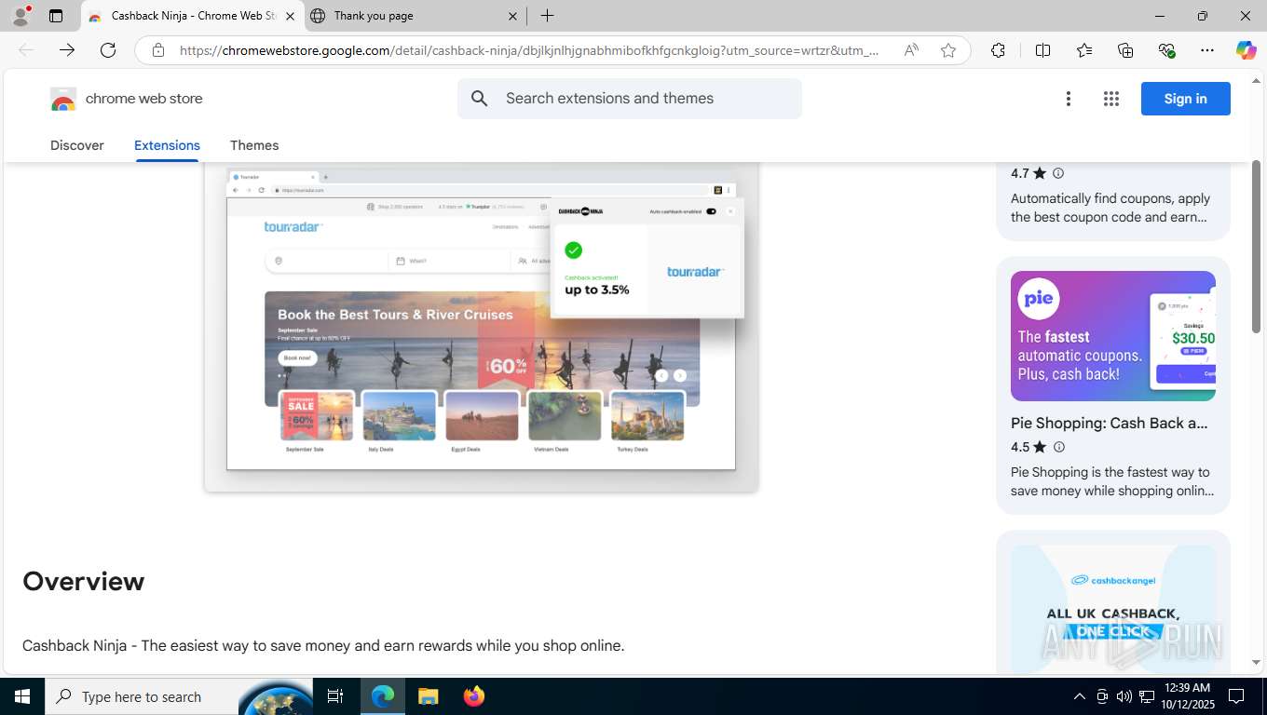View rating info for 4.7 extension
This screenshot has width=1267, height=715.
point(1057,173)
